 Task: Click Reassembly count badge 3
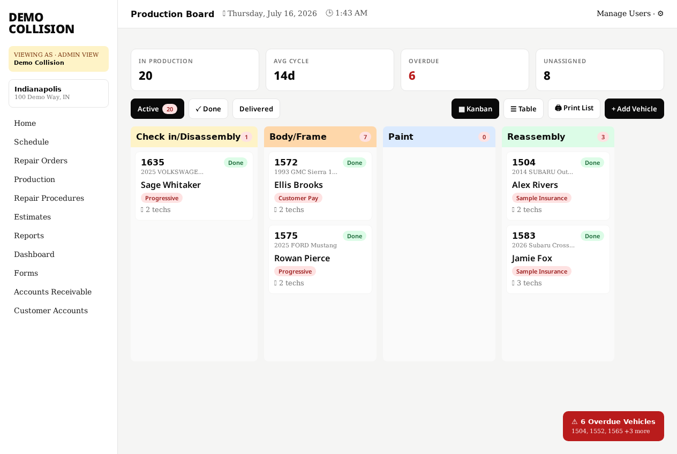603,137
